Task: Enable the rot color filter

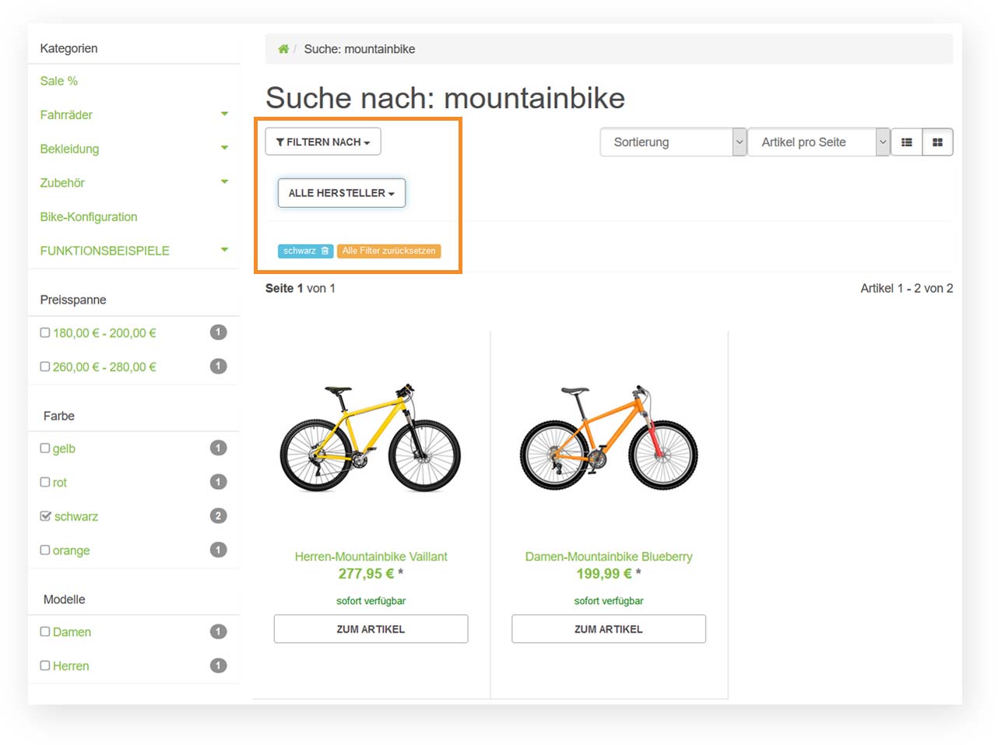Action: tap(45, 482)
